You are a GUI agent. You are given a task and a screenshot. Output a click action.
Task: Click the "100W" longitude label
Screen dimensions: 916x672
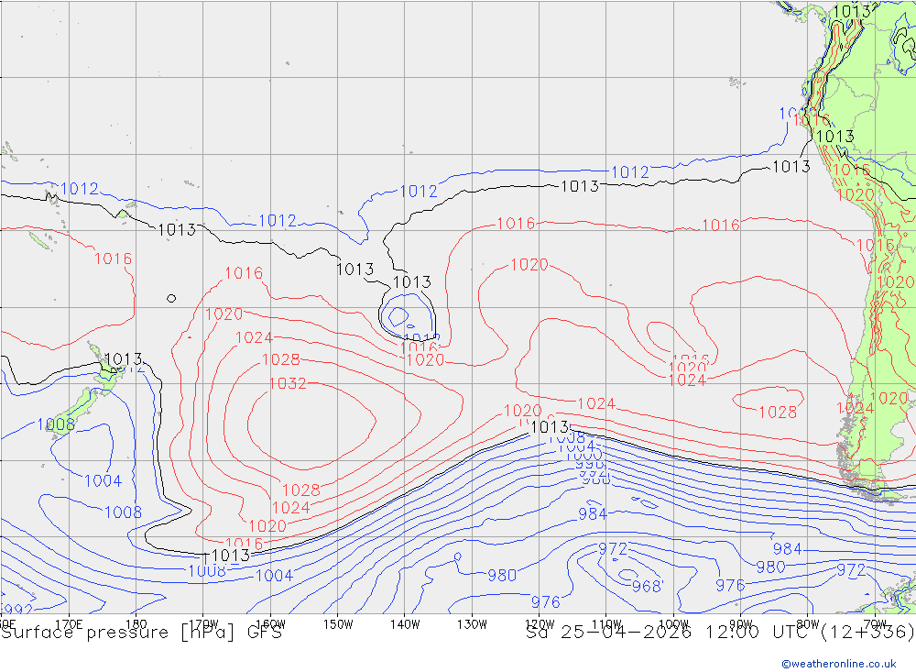click(x=673, y=624)
